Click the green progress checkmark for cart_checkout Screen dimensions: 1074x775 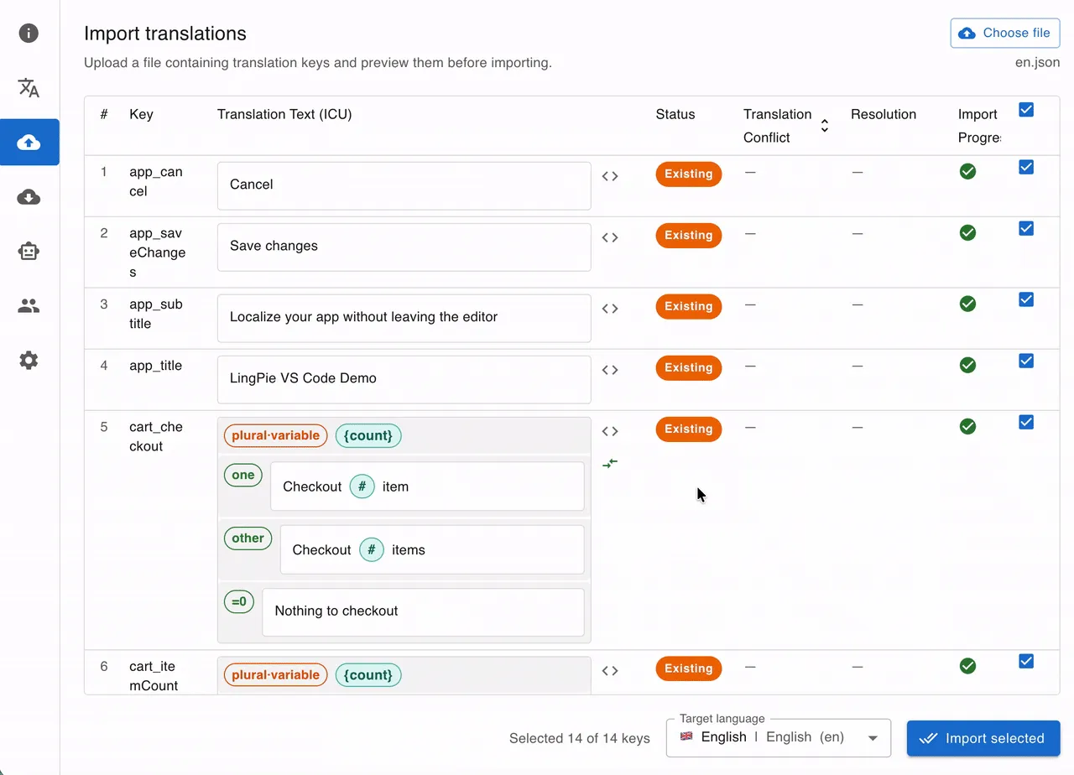click(x=967, y=426)
